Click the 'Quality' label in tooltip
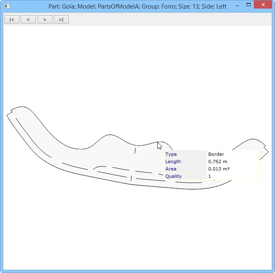Viewport: 275px width, 273px height. point(174,176)
